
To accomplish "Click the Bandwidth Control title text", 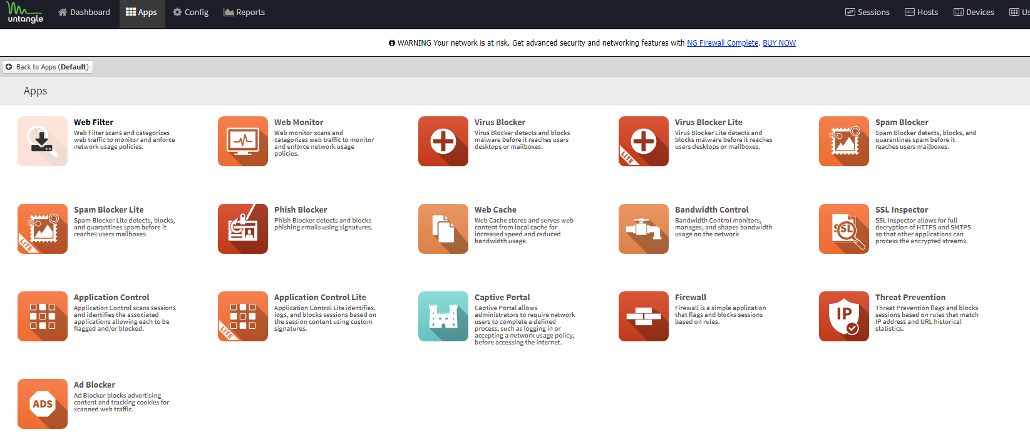I will 711,210.
